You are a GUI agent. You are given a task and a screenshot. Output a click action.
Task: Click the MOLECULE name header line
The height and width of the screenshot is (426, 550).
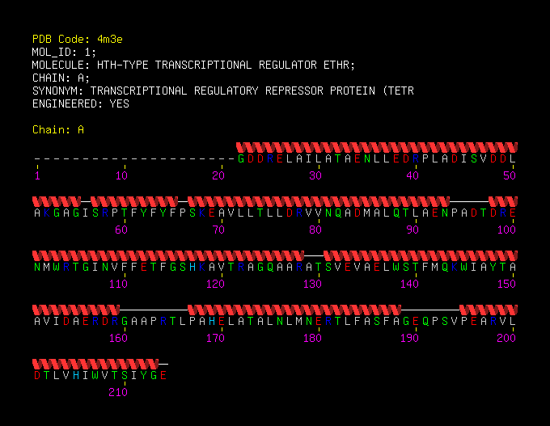coord(193,65)
